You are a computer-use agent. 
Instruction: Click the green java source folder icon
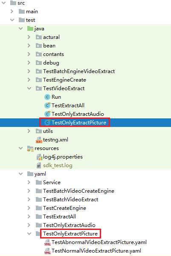coord(30,29)
